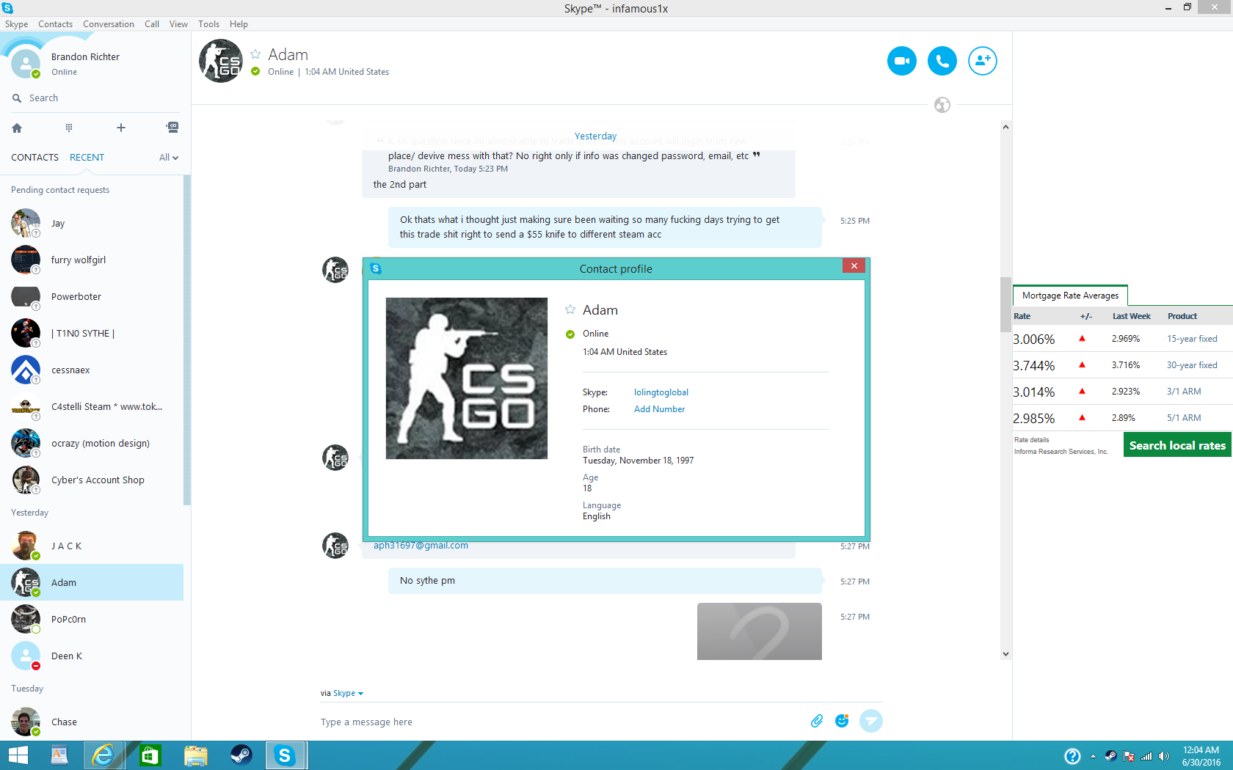Open Windows Store from taskbar
Viewport: 1233px width, 770px height.
click(x=150, y=755)
